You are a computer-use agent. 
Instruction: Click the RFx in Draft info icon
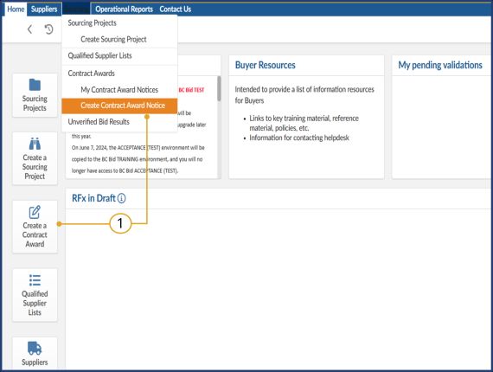pos(121,198)
